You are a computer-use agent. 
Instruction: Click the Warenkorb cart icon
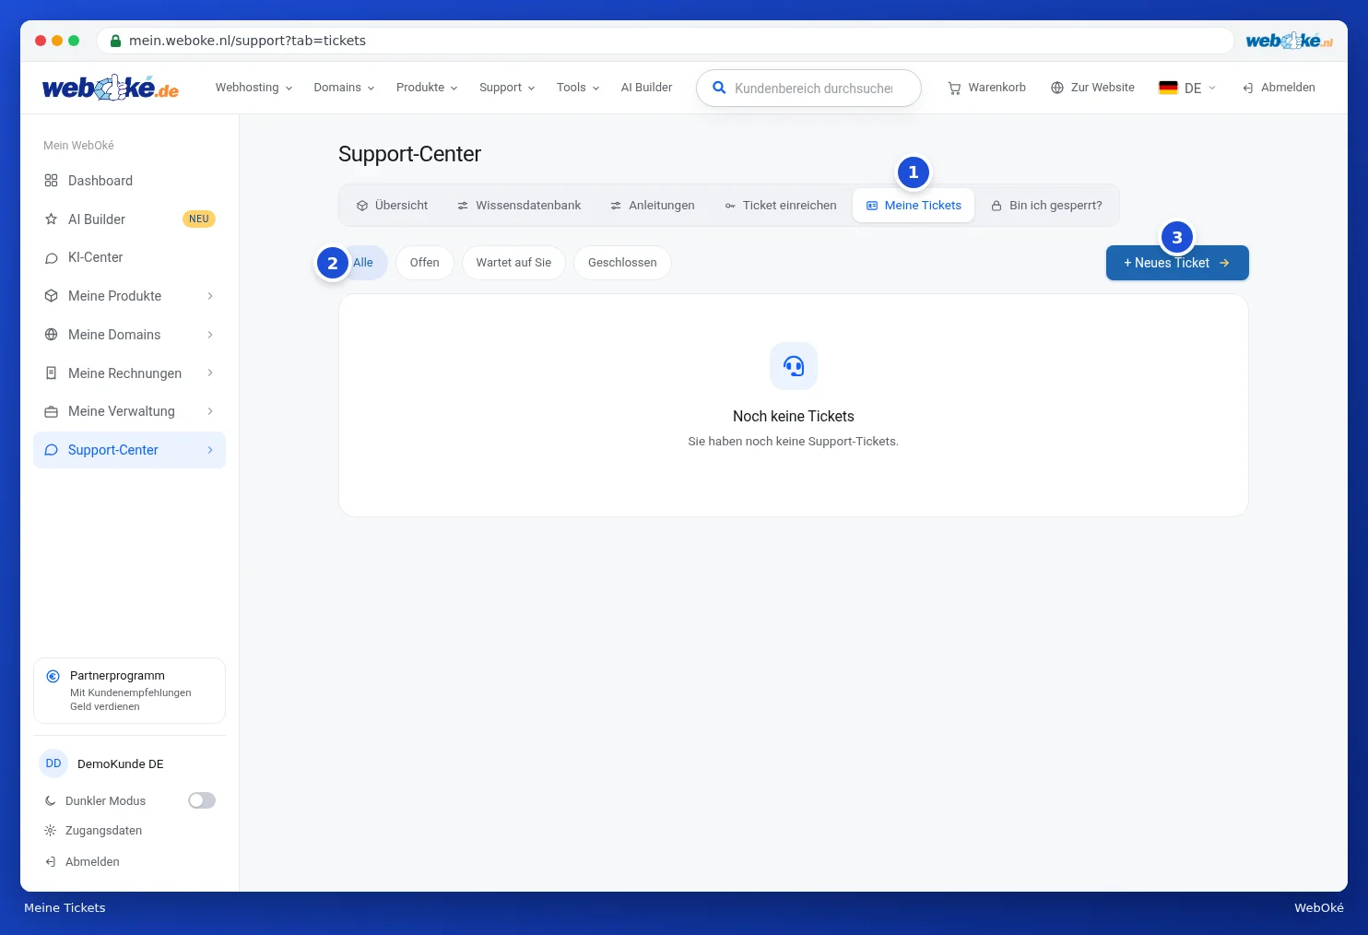pos(954,88)
